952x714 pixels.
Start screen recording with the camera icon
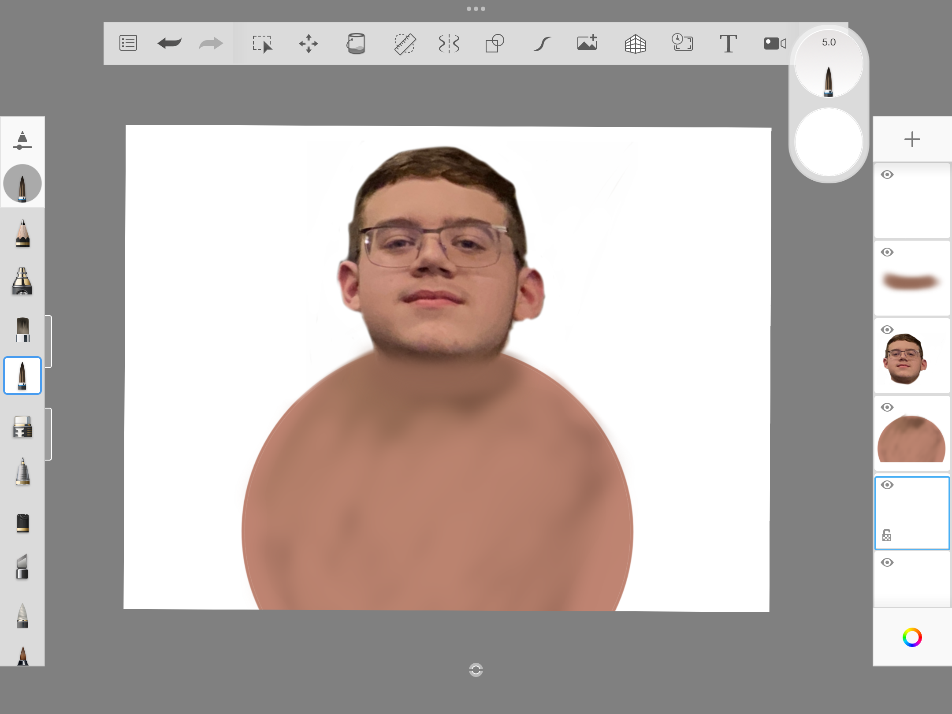pyautogui.click(x=775, y=44)
